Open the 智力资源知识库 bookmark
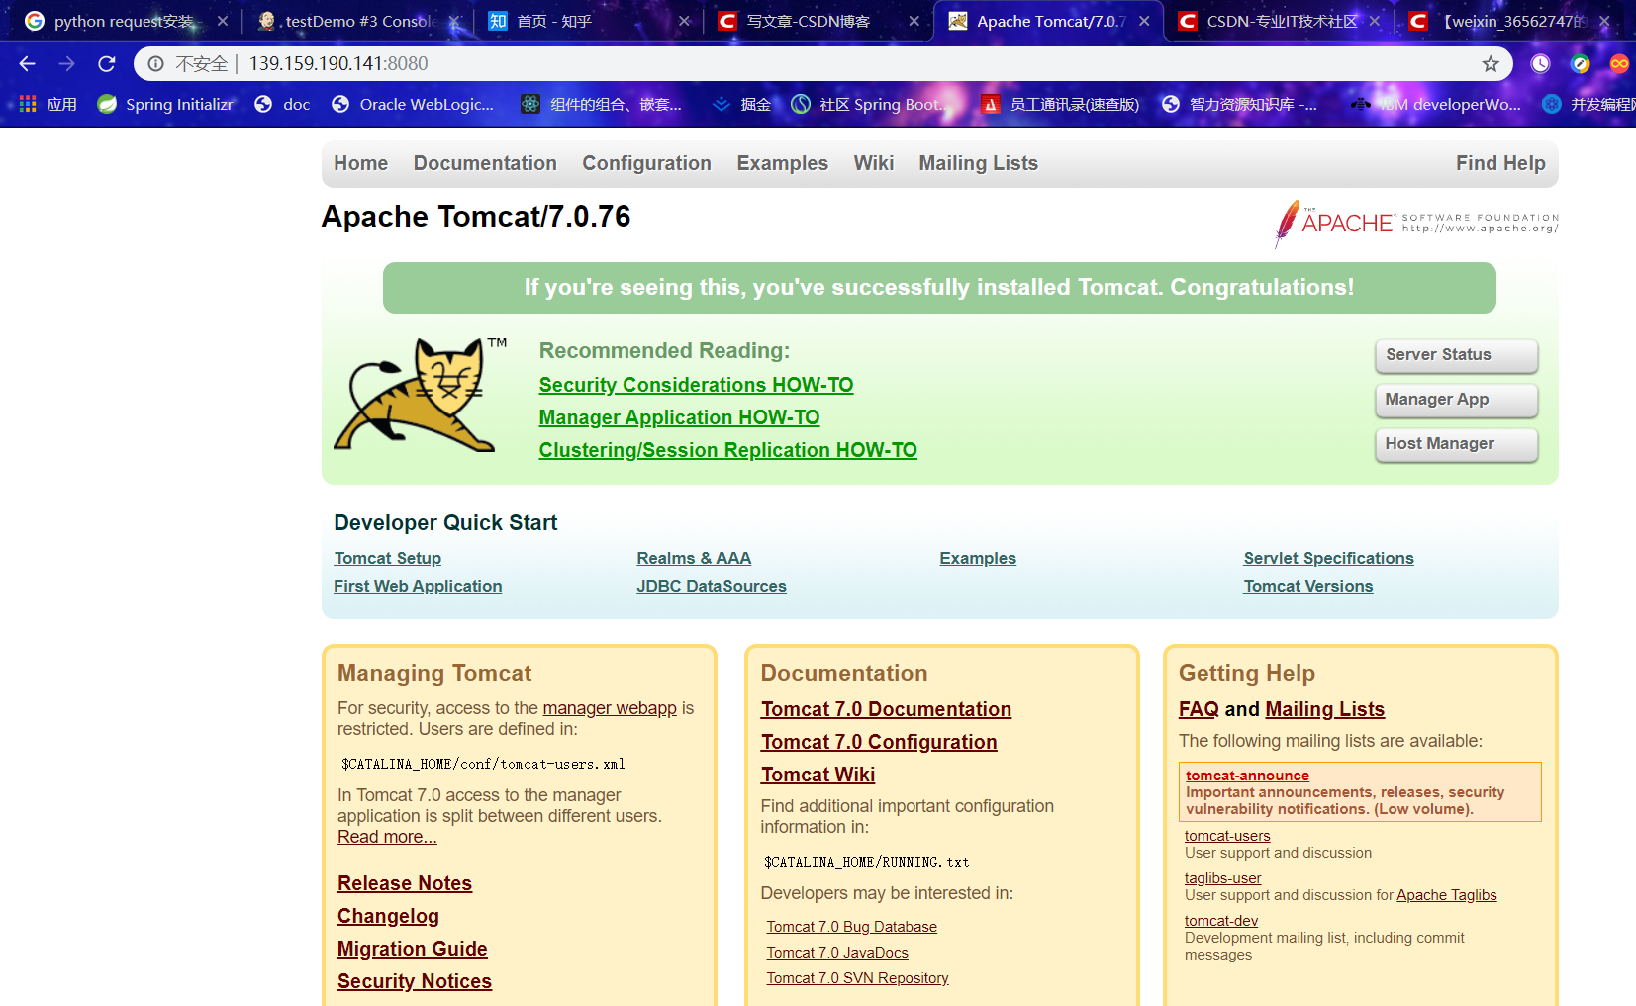This screenshot has height=1006, width=1636. point(1239,104)
